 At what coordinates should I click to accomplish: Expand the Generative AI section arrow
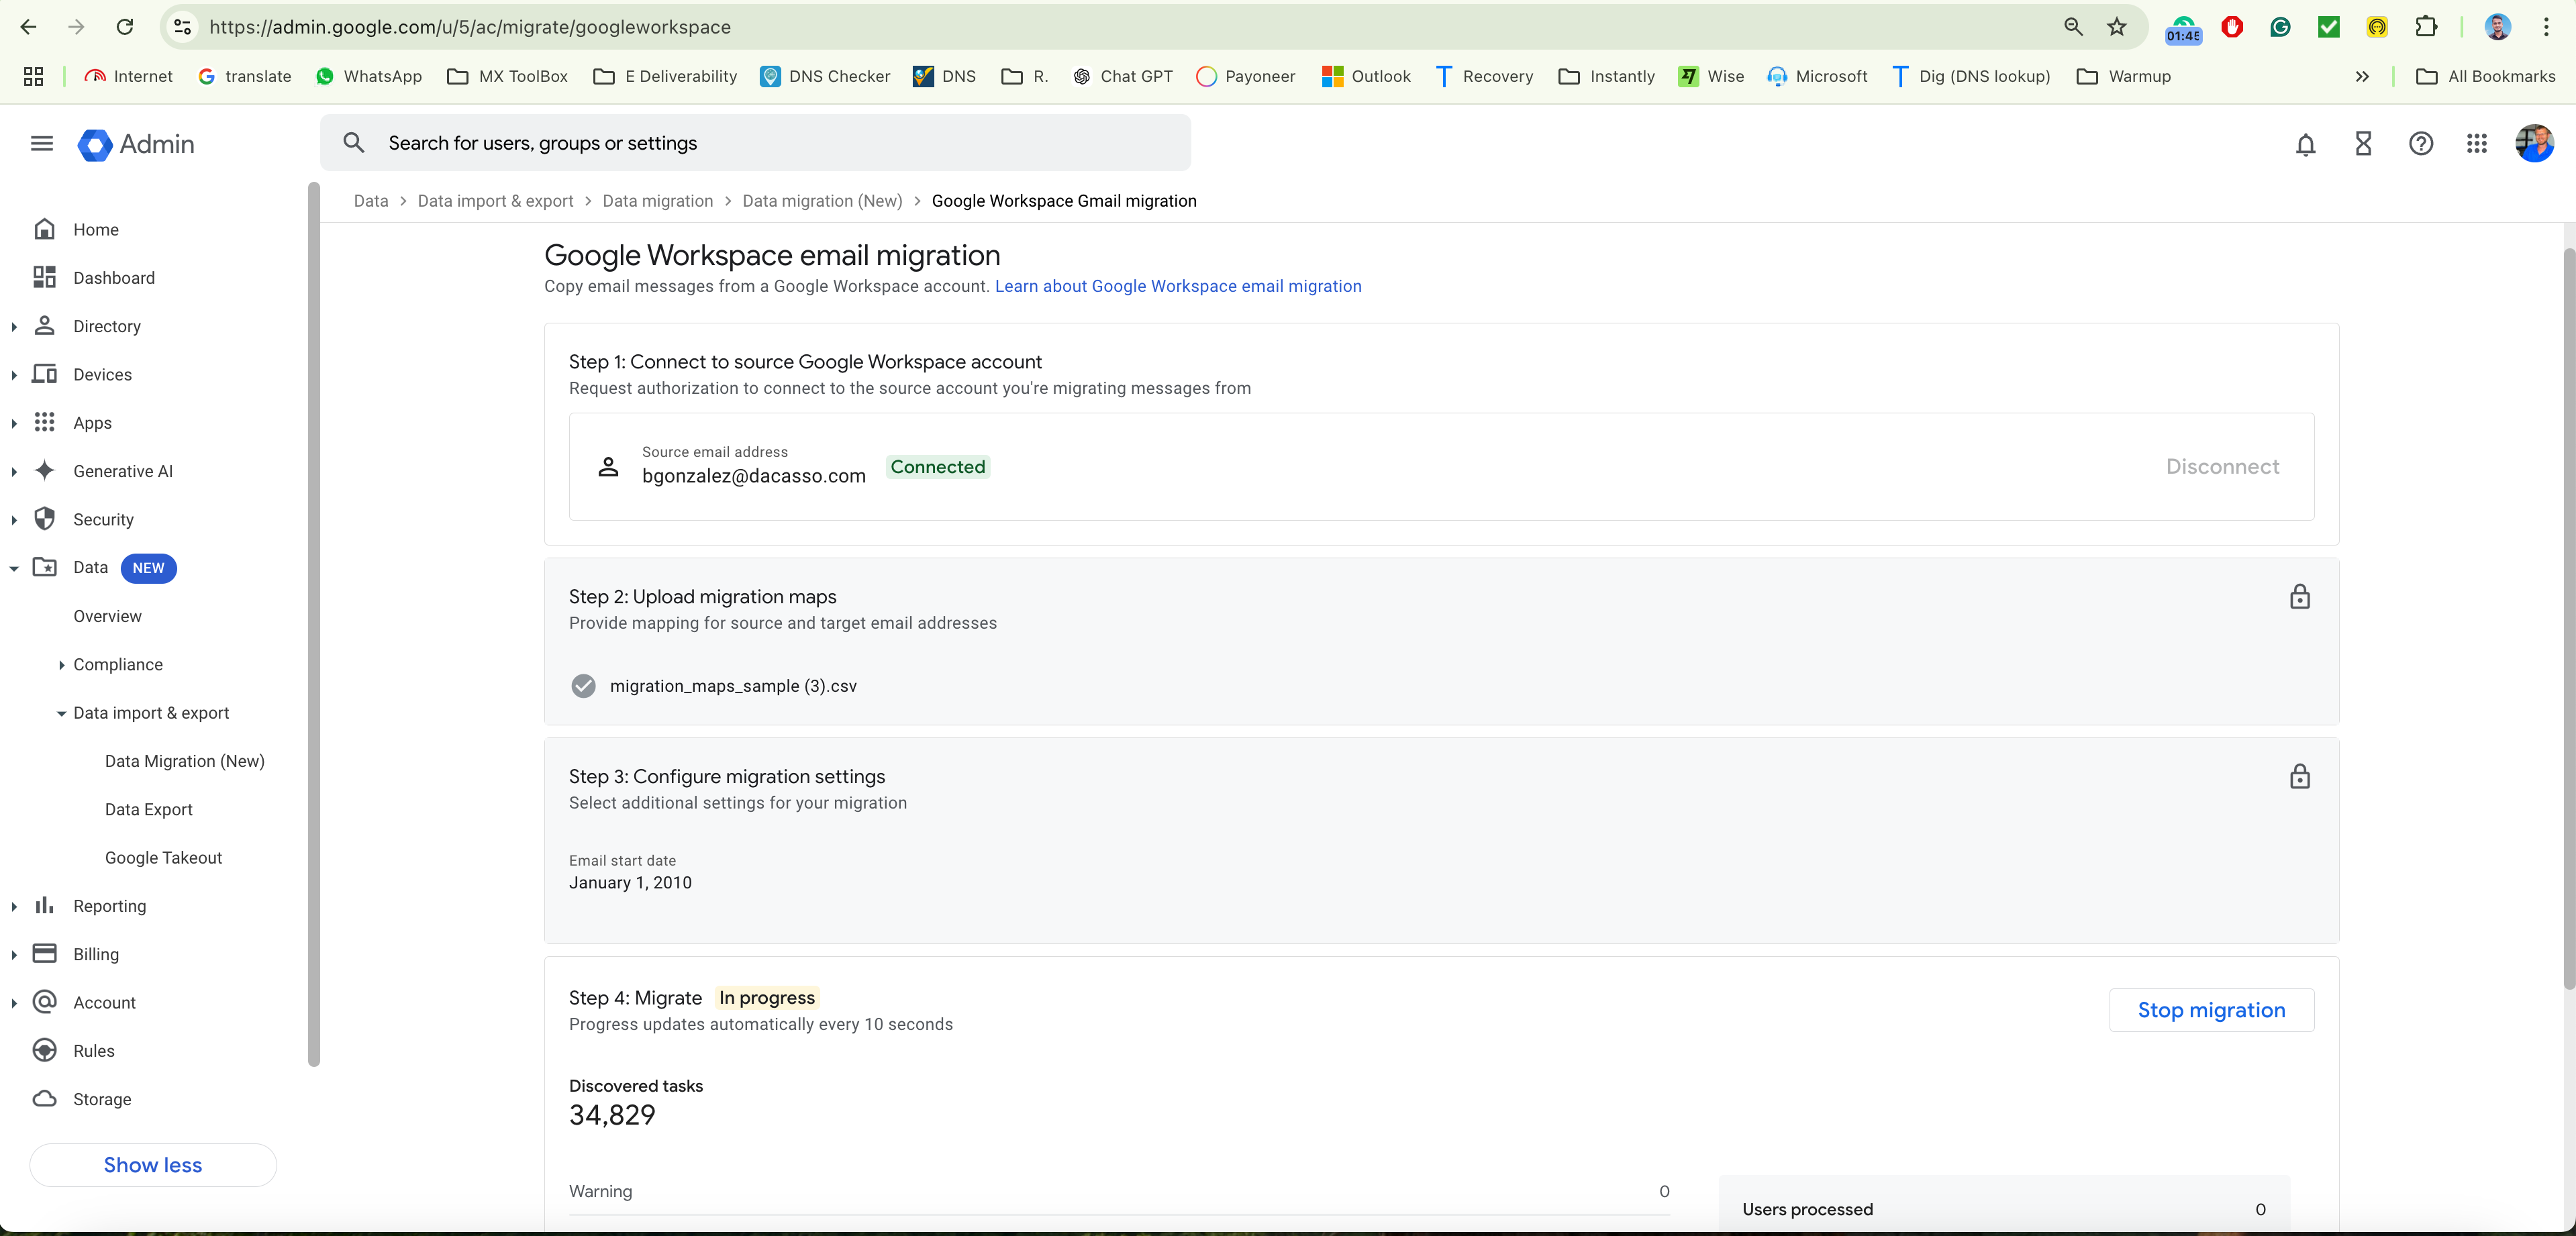[x=14, y=472]
